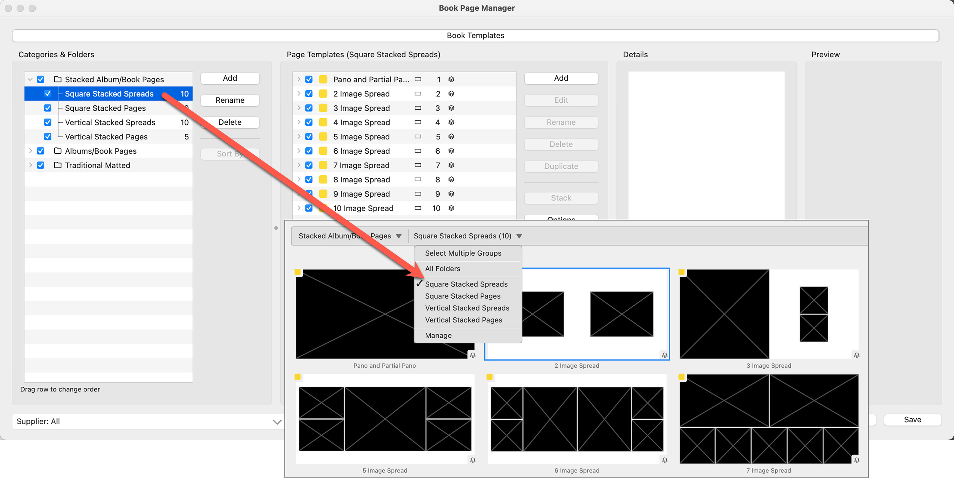
Task: Expand the 6 Image Spread row
Action: point(299,151)
